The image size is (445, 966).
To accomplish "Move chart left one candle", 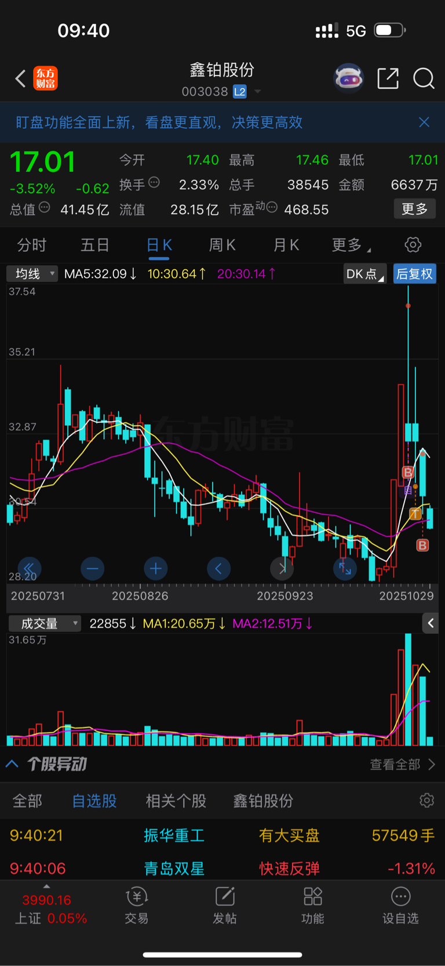I will click(218, 569).
